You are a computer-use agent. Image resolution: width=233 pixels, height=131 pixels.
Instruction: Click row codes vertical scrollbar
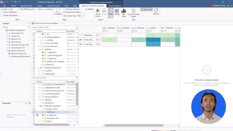tap(77, 94)
